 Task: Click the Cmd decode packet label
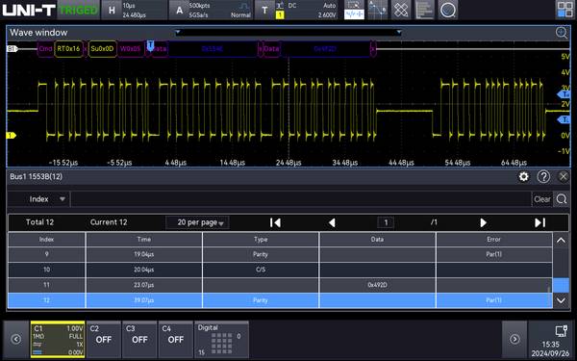45,49
